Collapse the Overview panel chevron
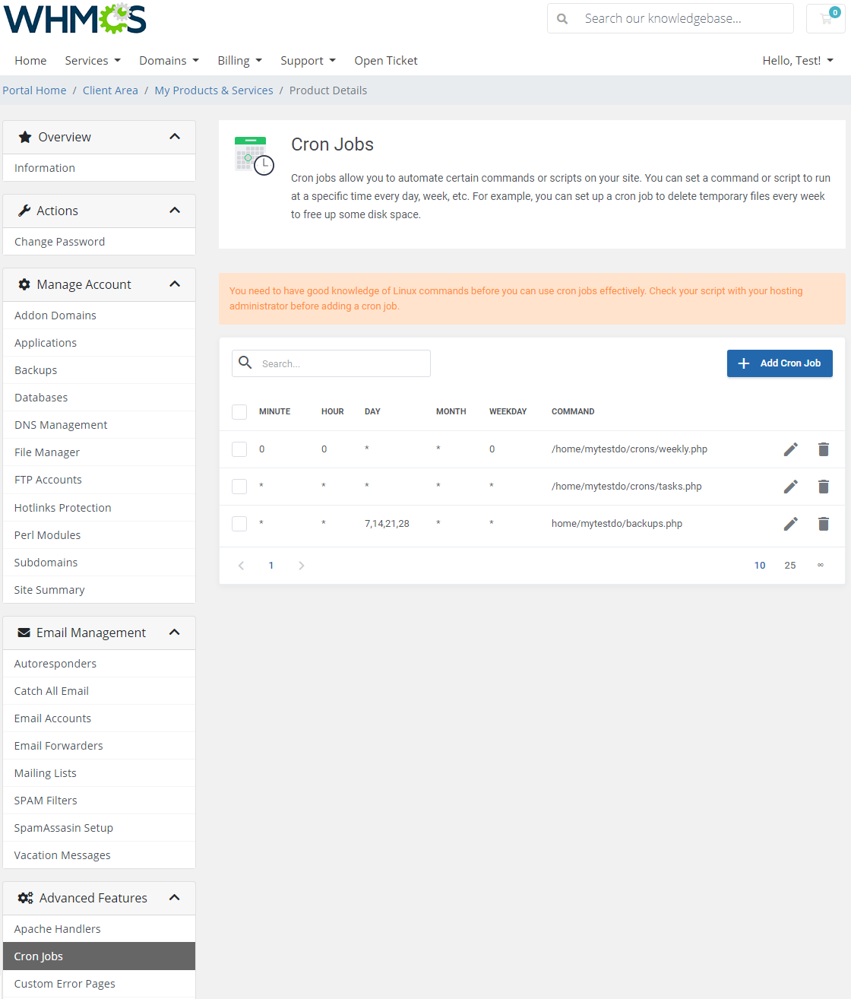Screen dimensions: 851x999 tap(175, 137)
